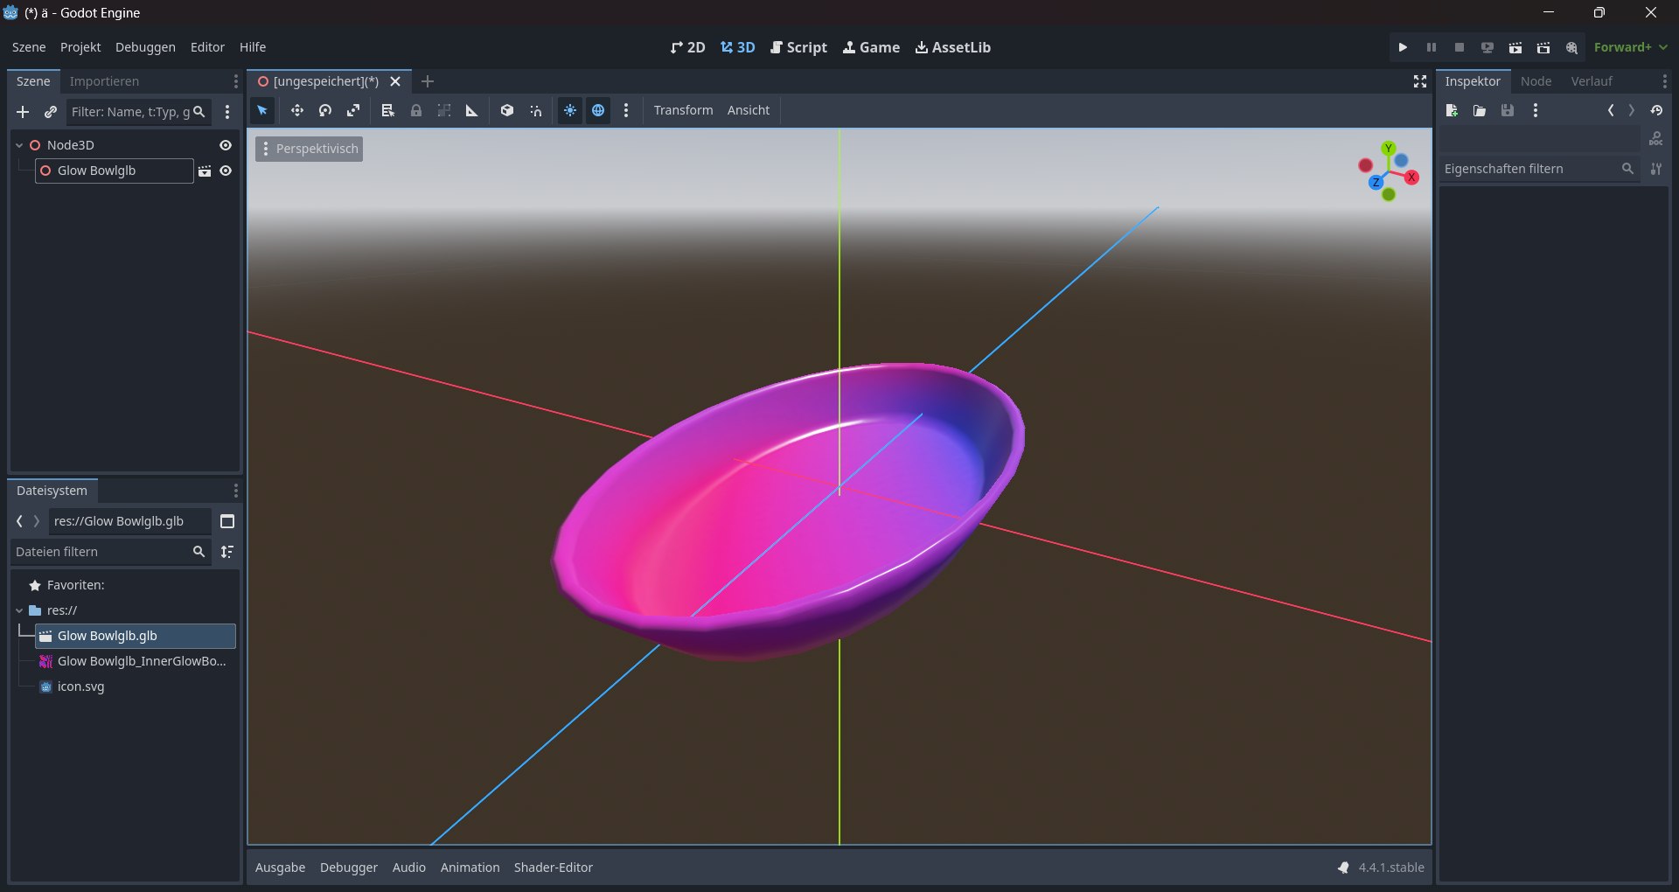The width and height of the screenshot is (1679, 892).
Task: Click the list-selectable-nodes tool icon
Action: (x=388, y=110)
